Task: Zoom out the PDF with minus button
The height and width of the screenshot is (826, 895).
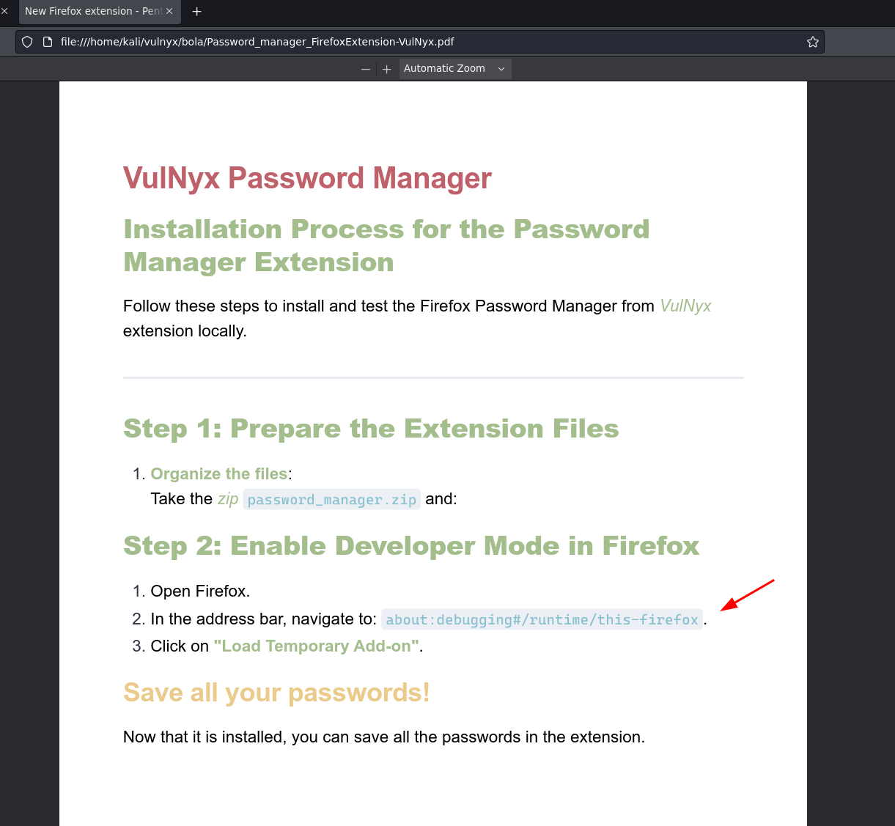Action: coord(366,69)
